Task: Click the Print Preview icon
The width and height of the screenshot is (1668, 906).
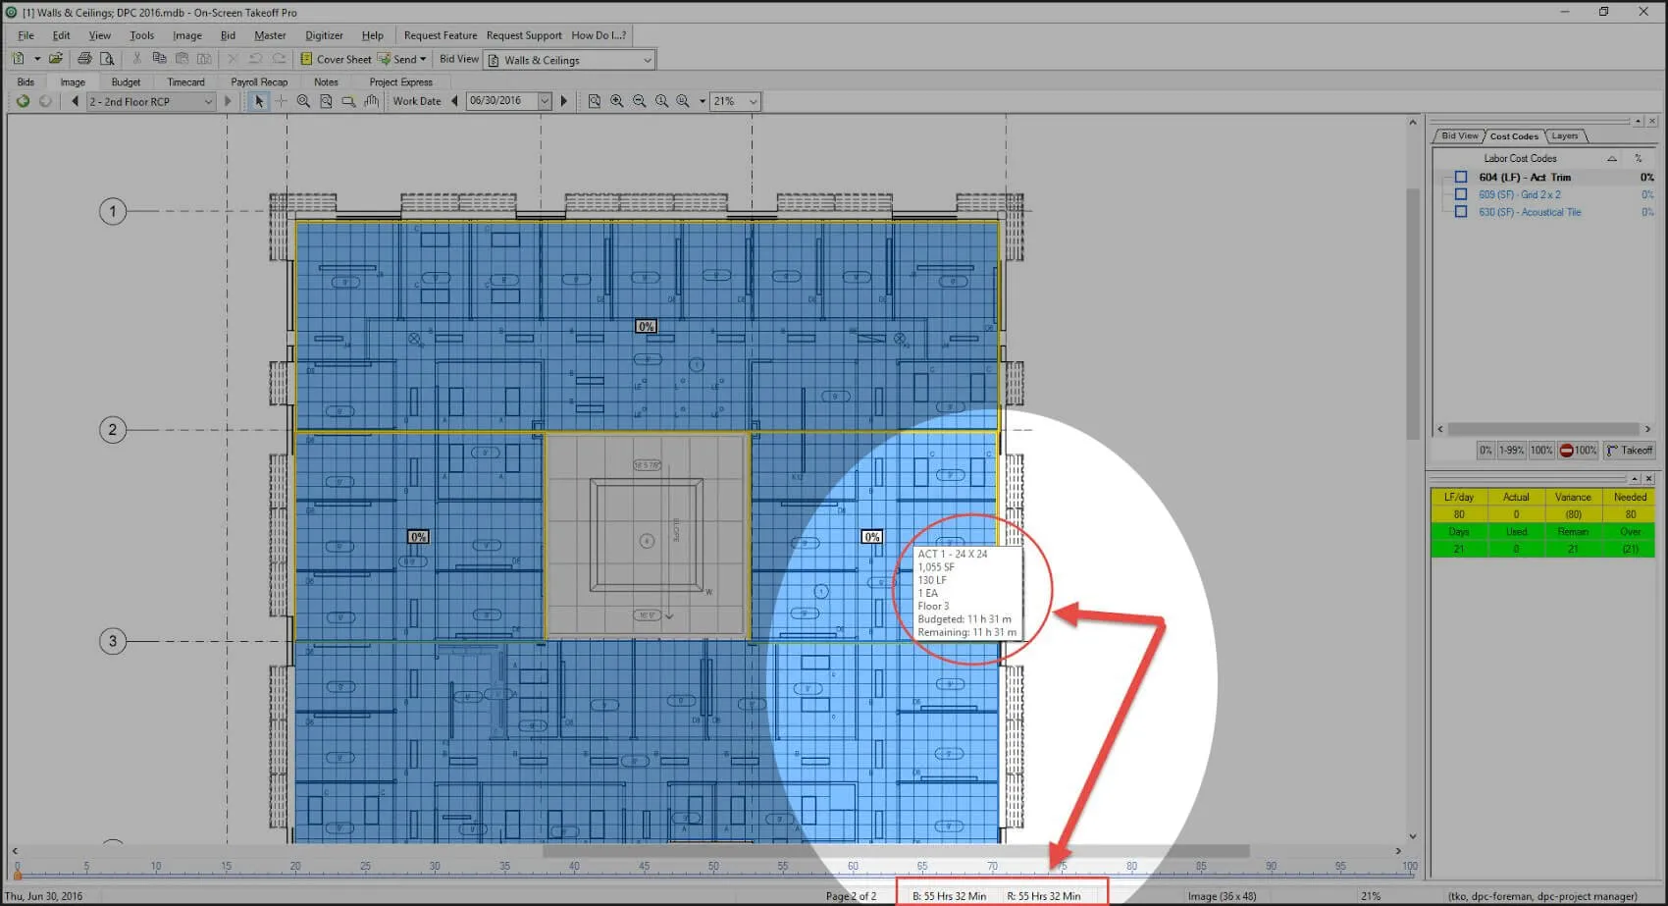Action: 107,59
